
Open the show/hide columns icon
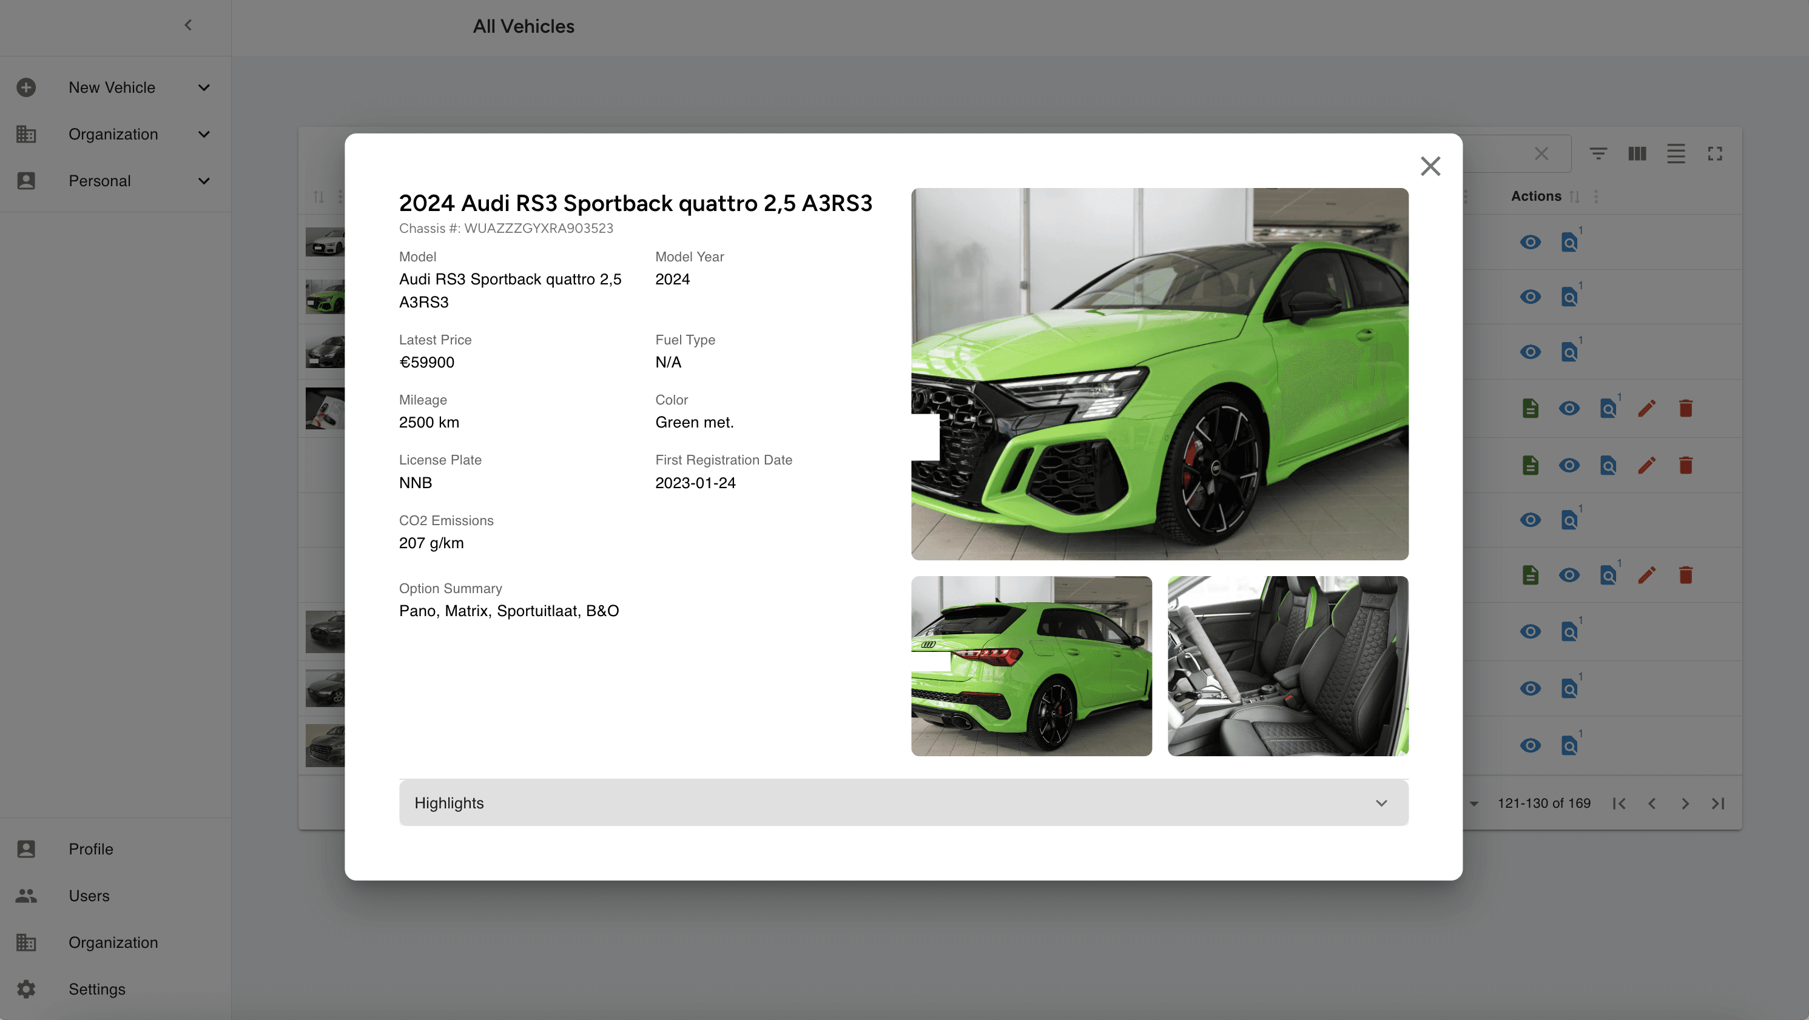pos(1637,154)
